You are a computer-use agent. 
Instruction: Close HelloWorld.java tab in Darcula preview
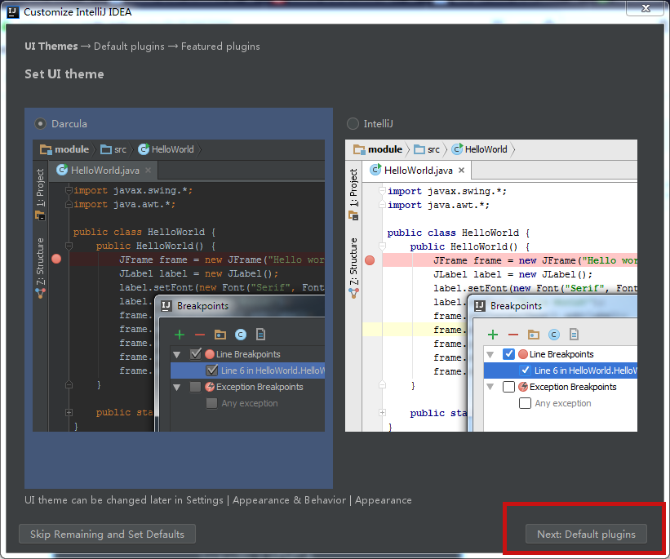149,170
